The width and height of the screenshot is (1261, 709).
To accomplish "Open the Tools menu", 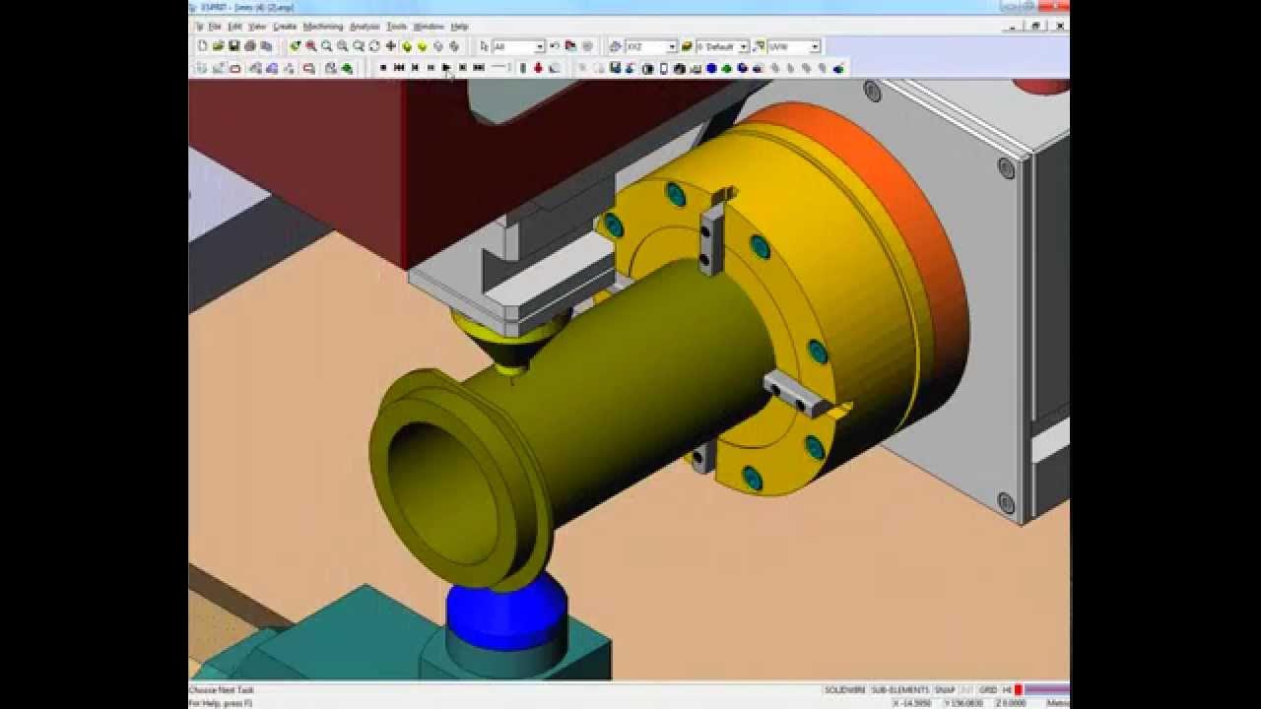I will coord(396,27).
